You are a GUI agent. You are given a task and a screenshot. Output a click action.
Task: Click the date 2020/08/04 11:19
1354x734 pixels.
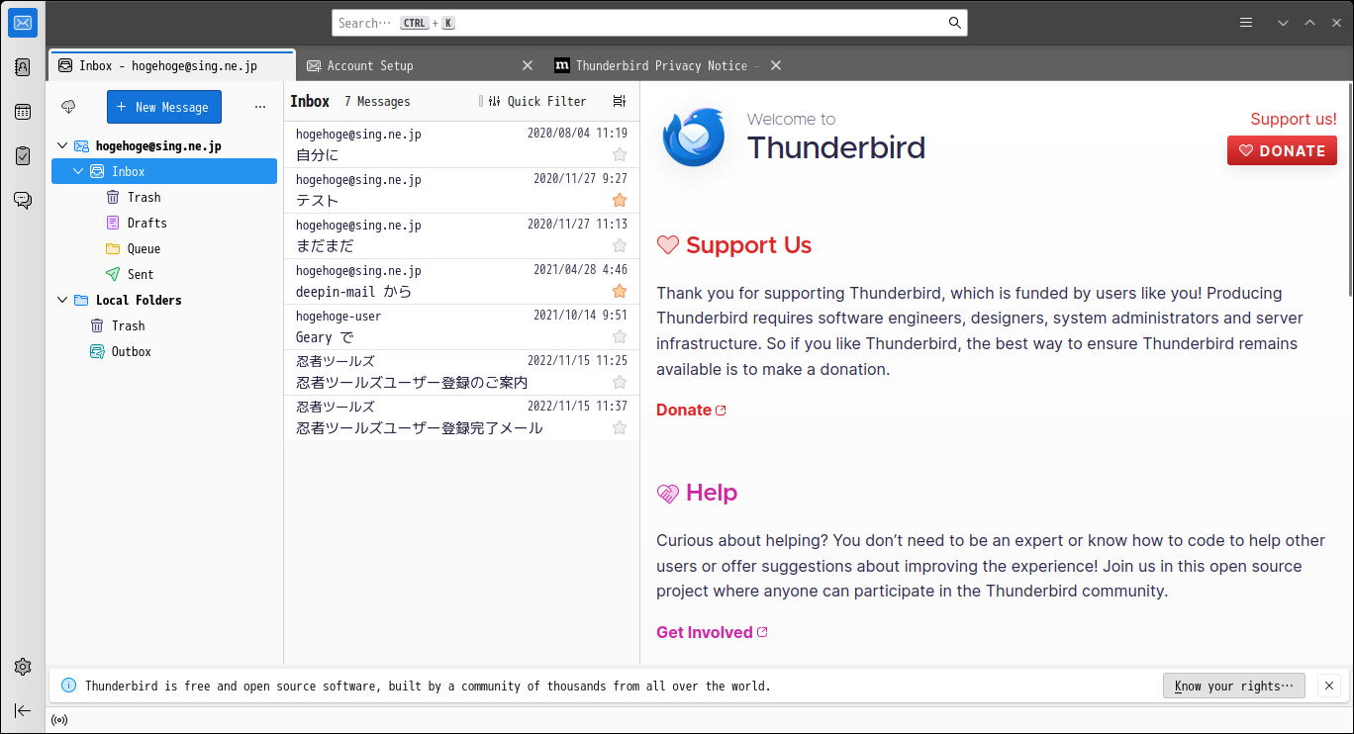577,133
